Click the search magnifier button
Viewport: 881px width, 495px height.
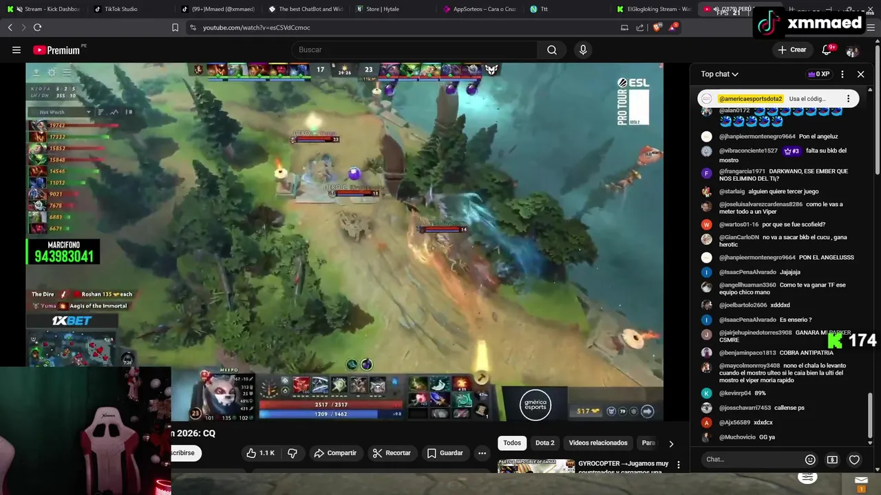pyautogui.click(x=551, y=49)
